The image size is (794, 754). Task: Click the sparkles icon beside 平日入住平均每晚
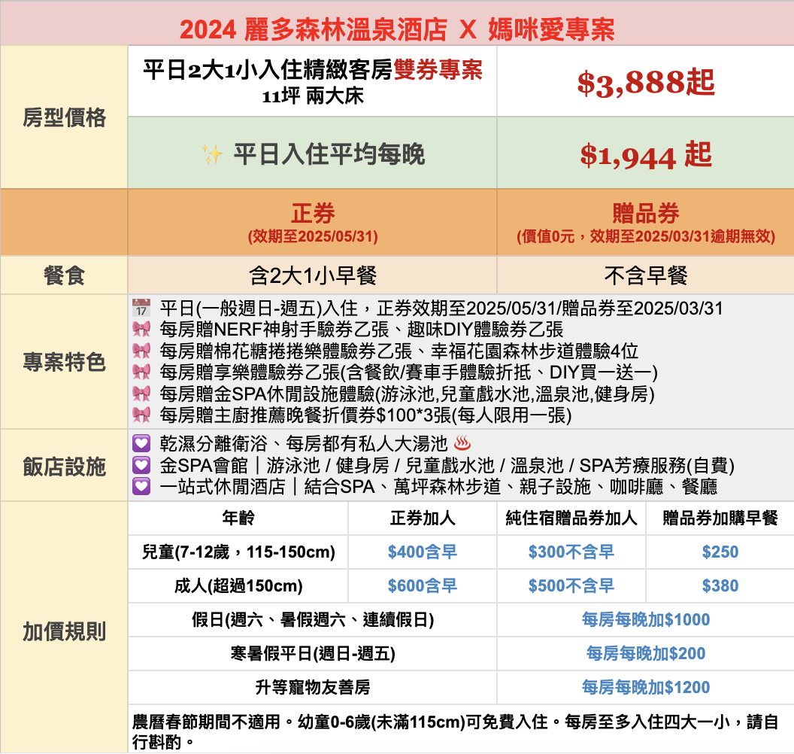click(212, 154)
